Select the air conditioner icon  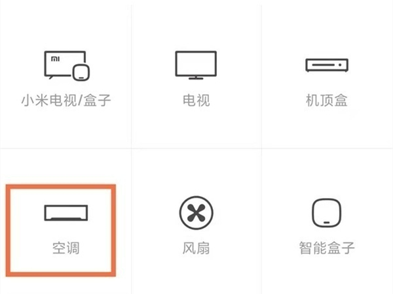pos(66,213)
